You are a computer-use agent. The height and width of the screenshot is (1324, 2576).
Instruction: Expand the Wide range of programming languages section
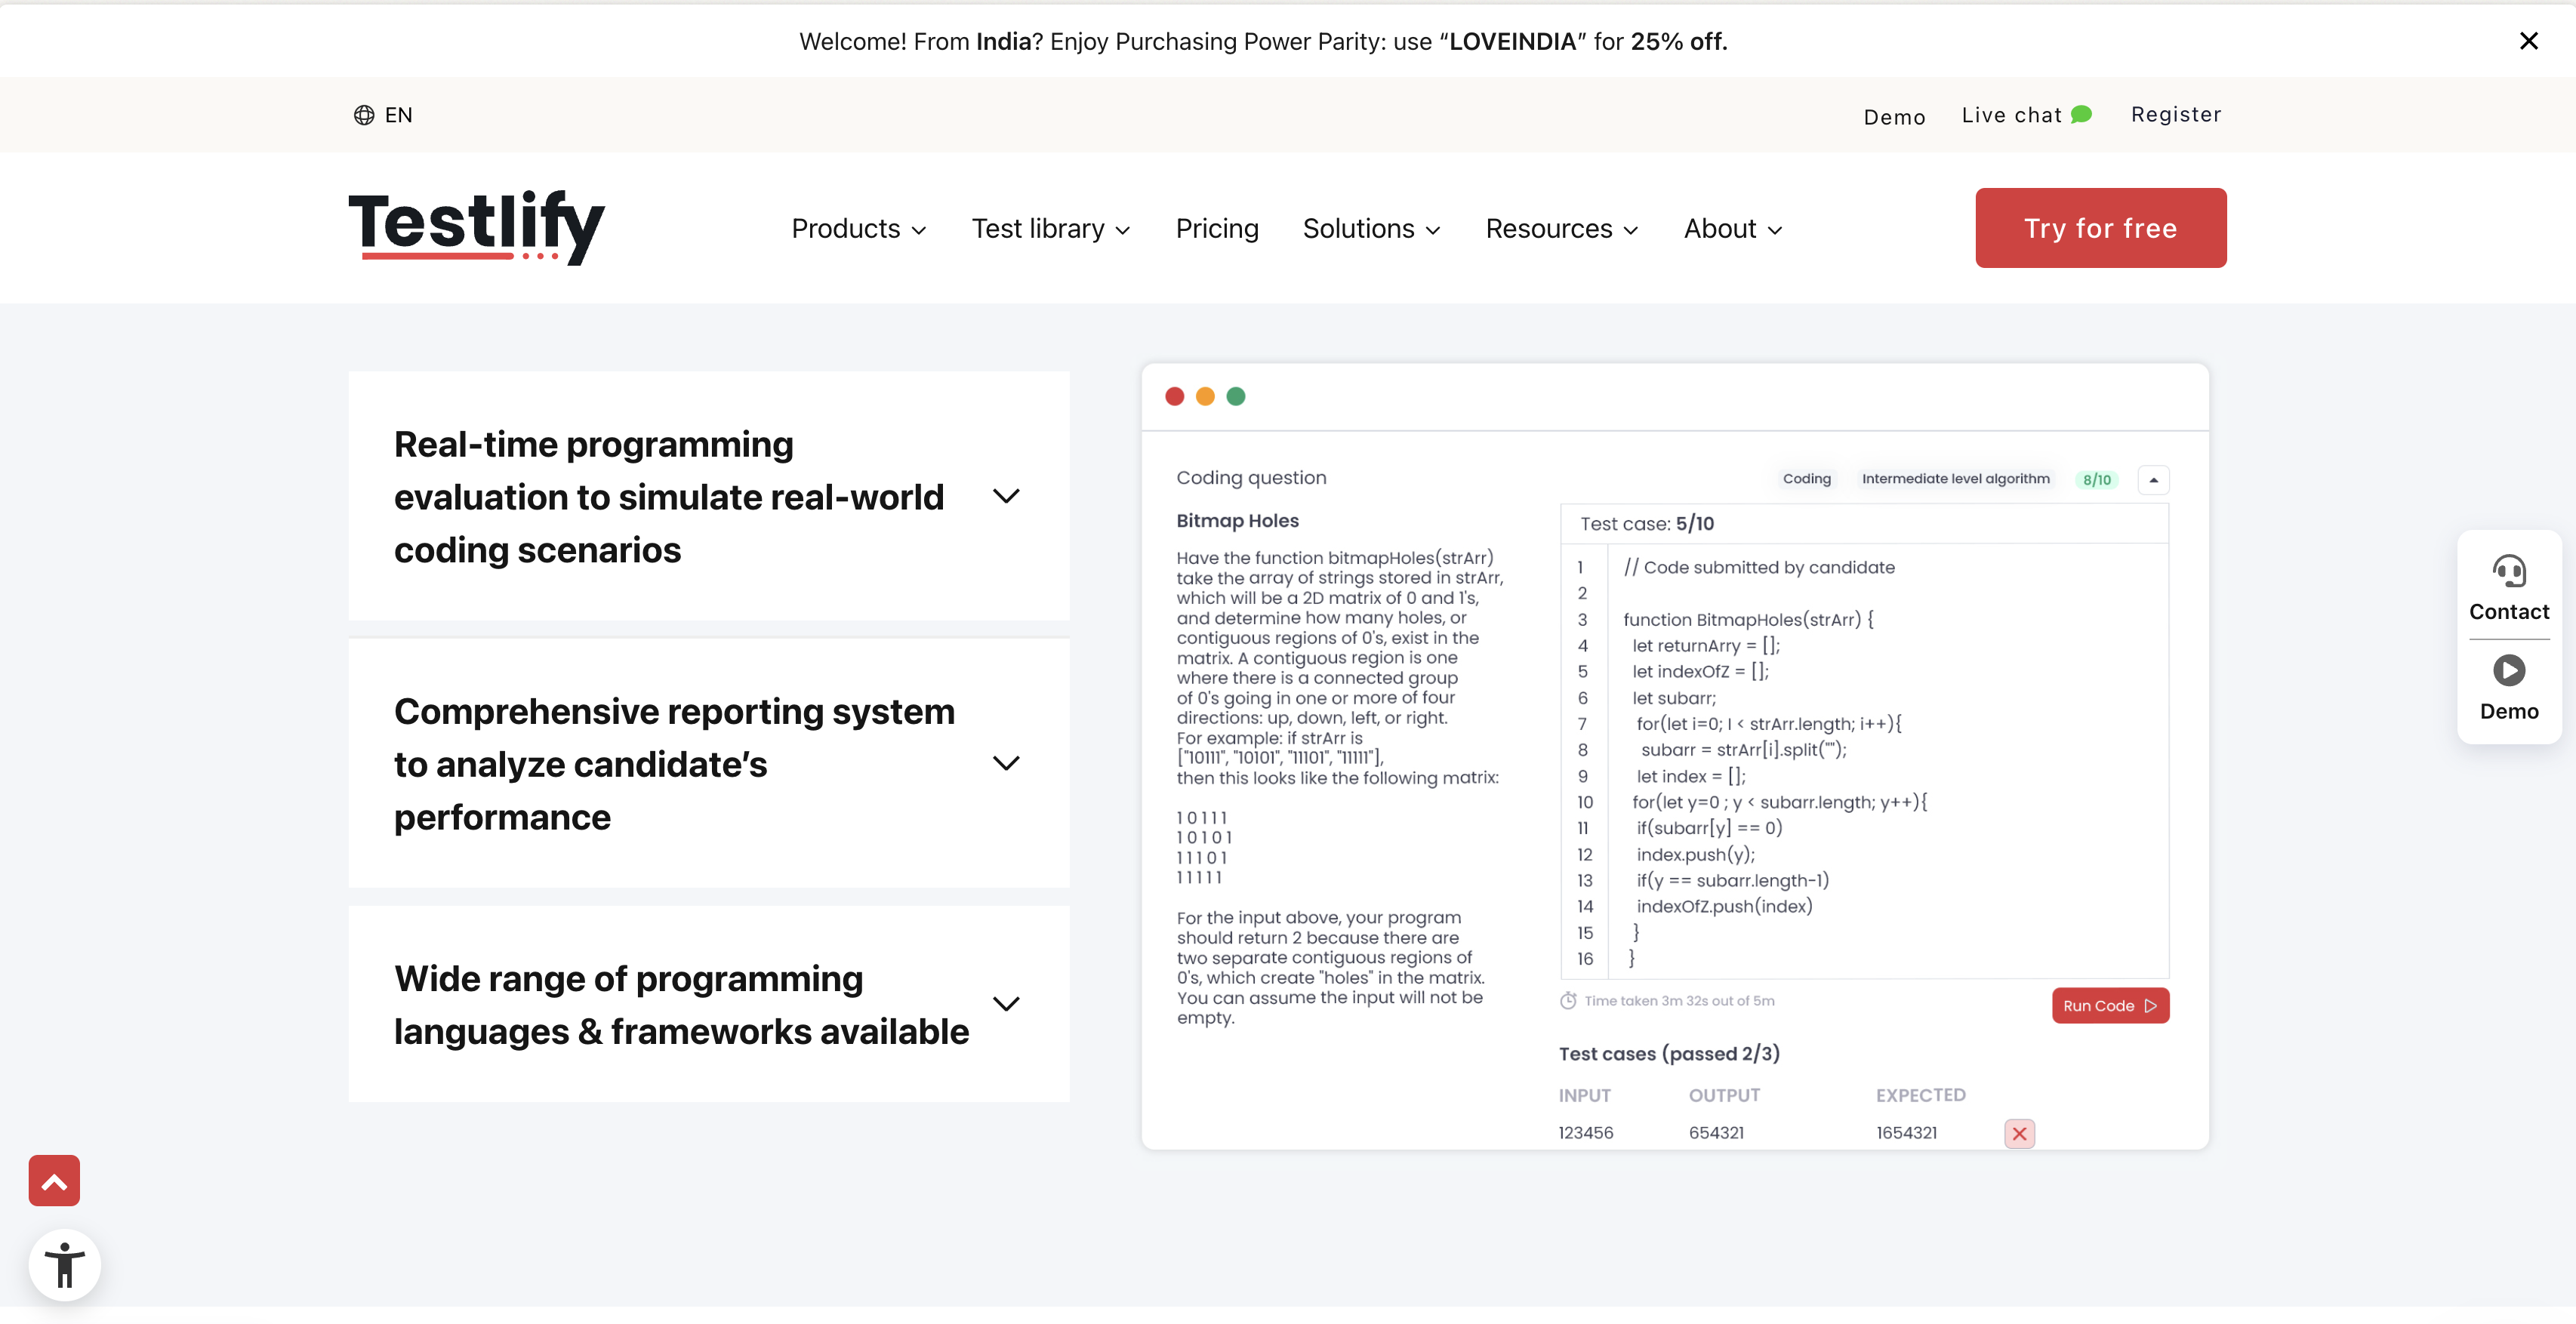pos(1008,1003)
